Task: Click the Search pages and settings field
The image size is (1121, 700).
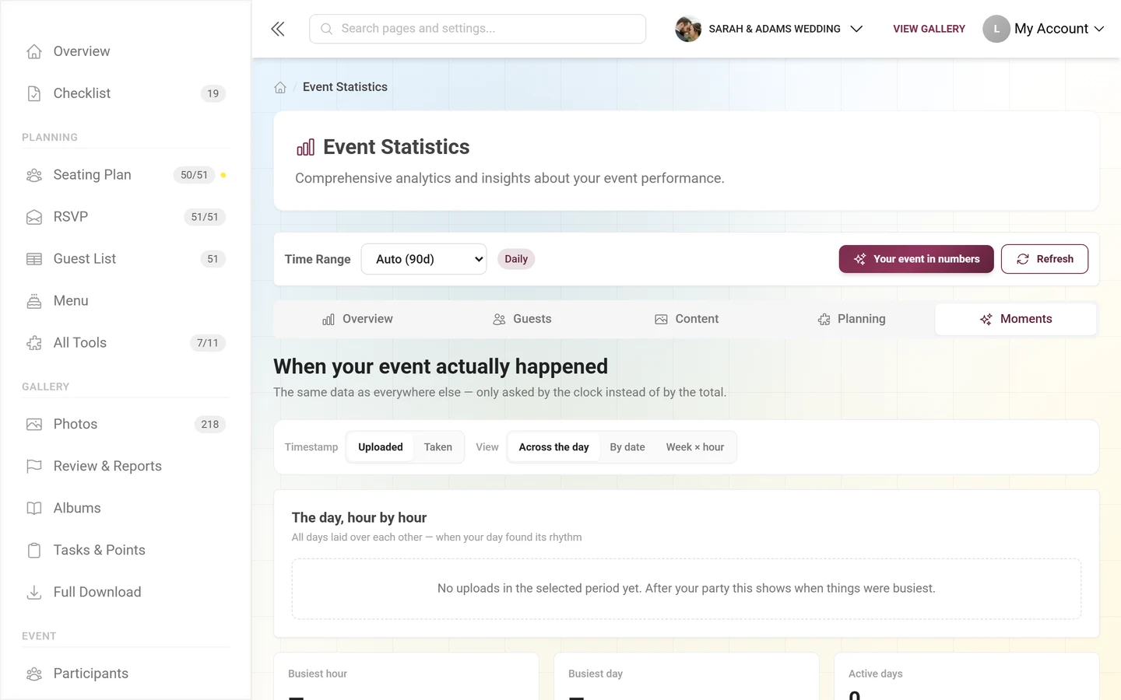Action: click(477, 29)
